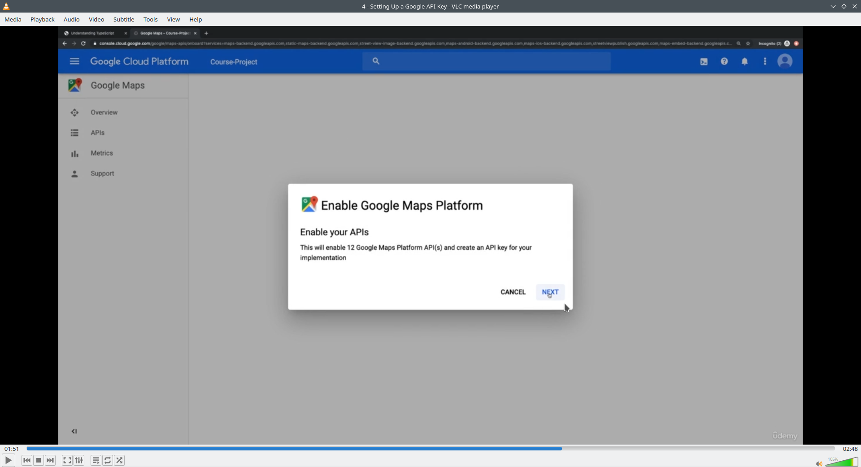Click the Cloud Platform search field
Screen dimensions: 861x467
[x=487, y=61]
